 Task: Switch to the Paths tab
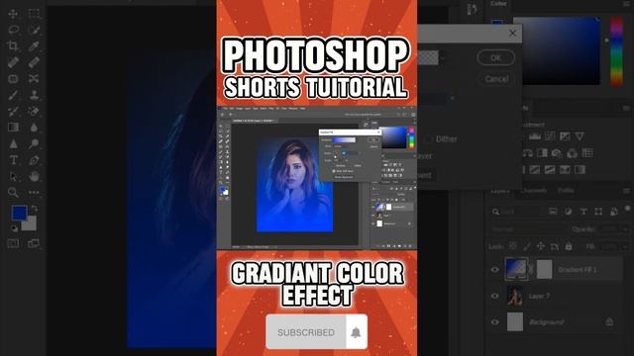click(566, 191)
